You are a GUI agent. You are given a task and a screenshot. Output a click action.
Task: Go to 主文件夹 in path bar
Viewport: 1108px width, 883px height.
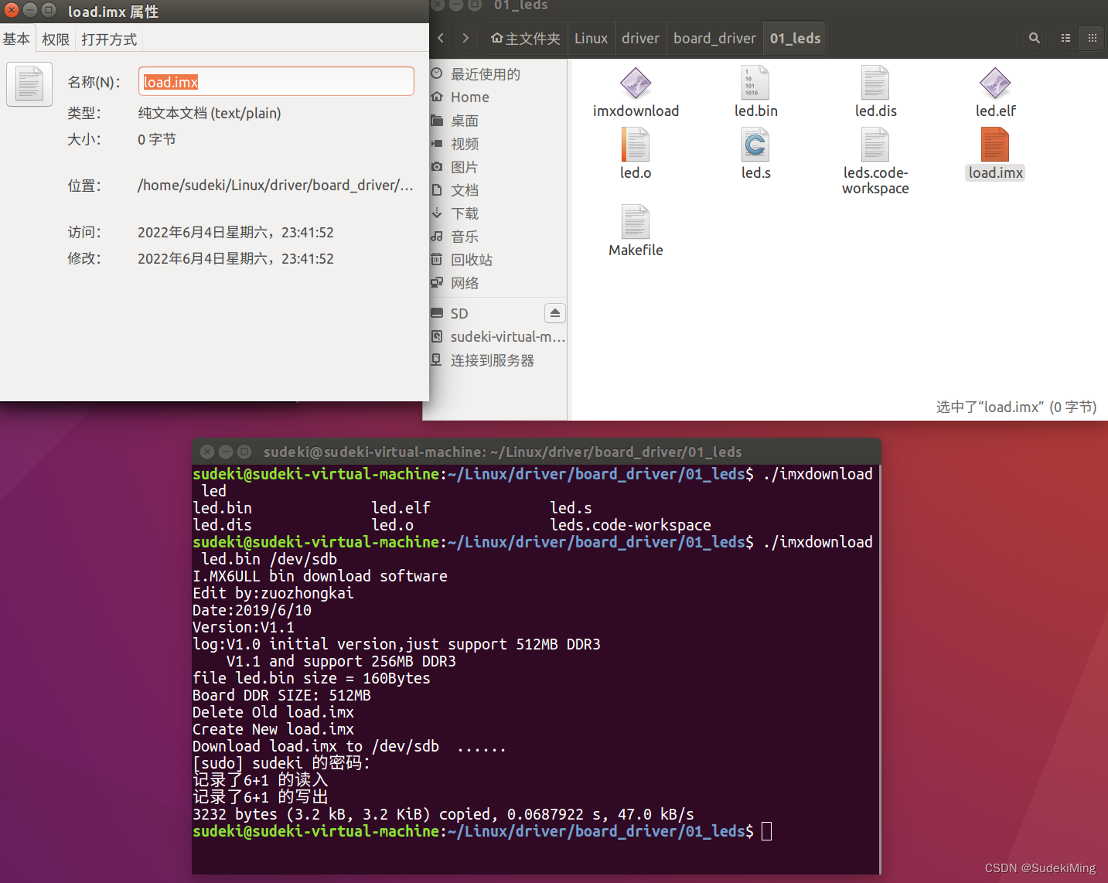(526, 38)
